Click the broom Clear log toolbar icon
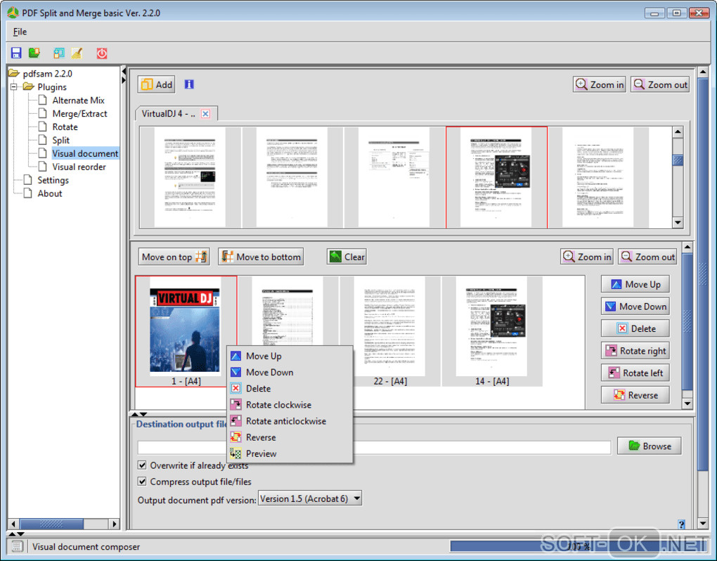 [x=77, y=53]
